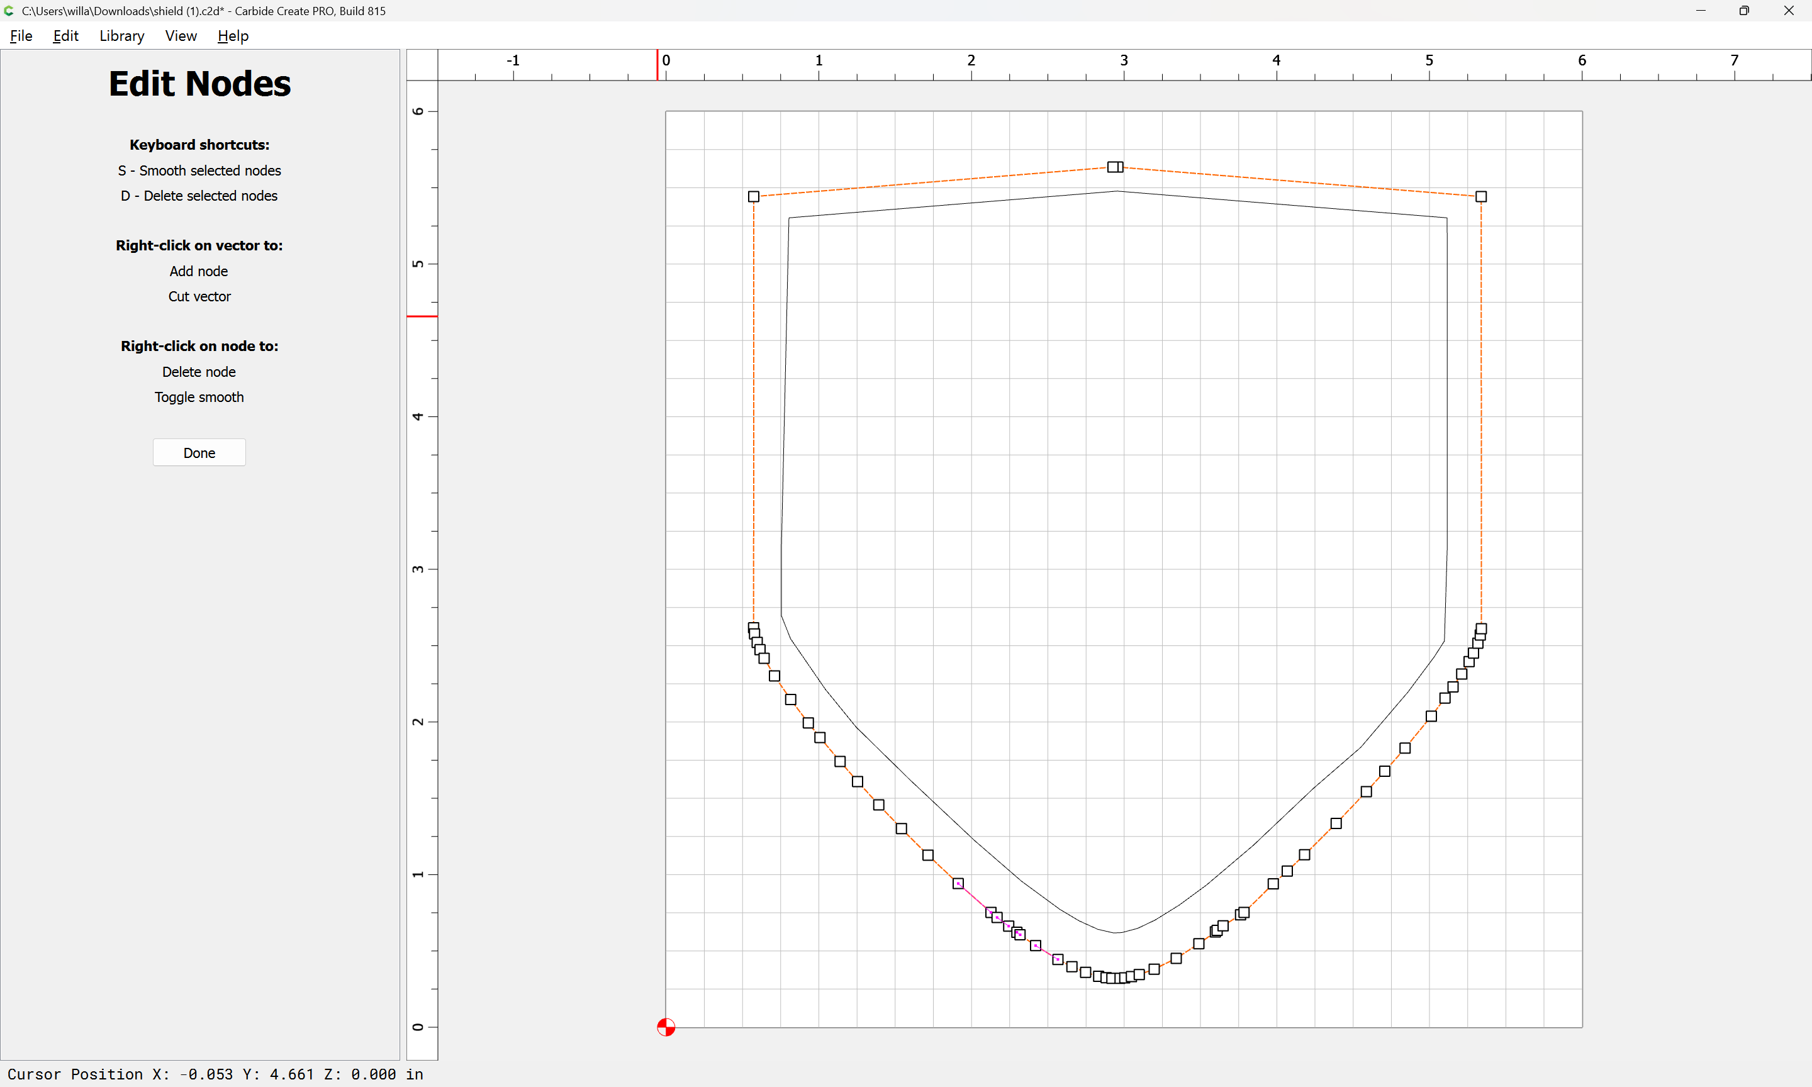Click the Carbide Create app icon in title bar
Viewport: 1812px width, 1087px height.
(9, 11)
